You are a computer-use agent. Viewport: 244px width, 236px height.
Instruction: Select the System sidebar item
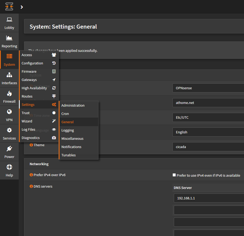(9, 60)
